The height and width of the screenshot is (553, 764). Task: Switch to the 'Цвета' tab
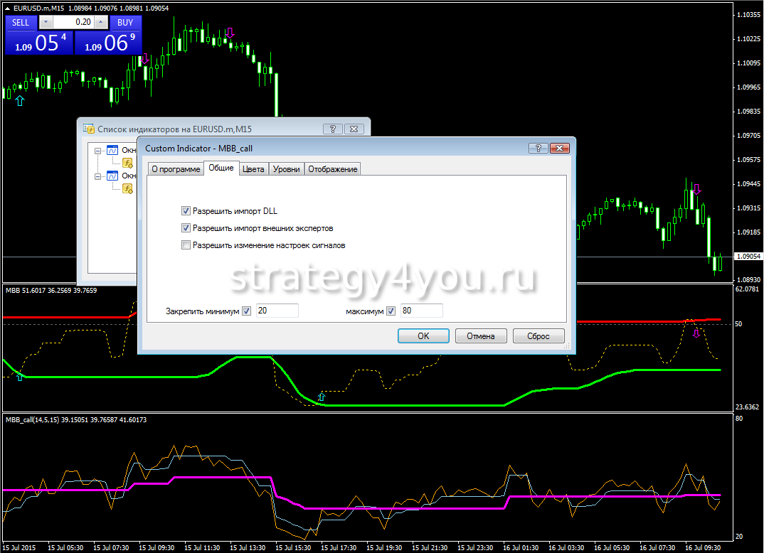[x=253, y=169]
